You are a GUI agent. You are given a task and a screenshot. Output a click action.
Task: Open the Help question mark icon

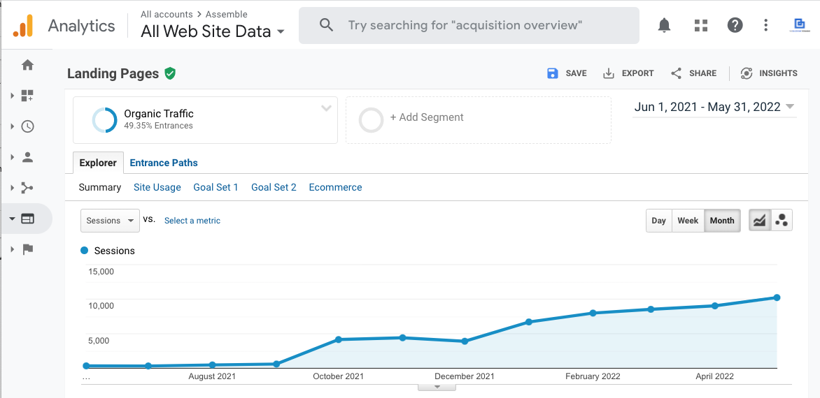(x=735, y=26)
